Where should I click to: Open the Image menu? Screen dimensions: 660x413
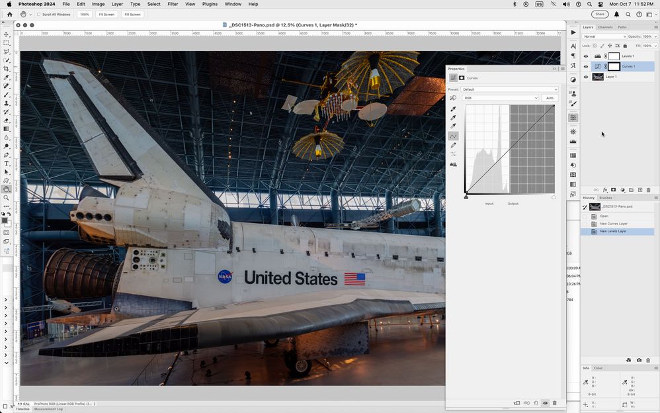98,4
